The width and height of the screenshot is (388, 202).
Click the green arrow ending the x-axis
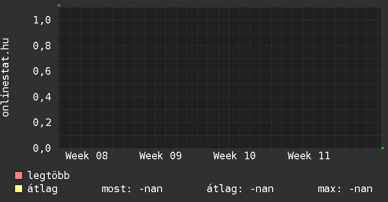click(x=383, y=148)
